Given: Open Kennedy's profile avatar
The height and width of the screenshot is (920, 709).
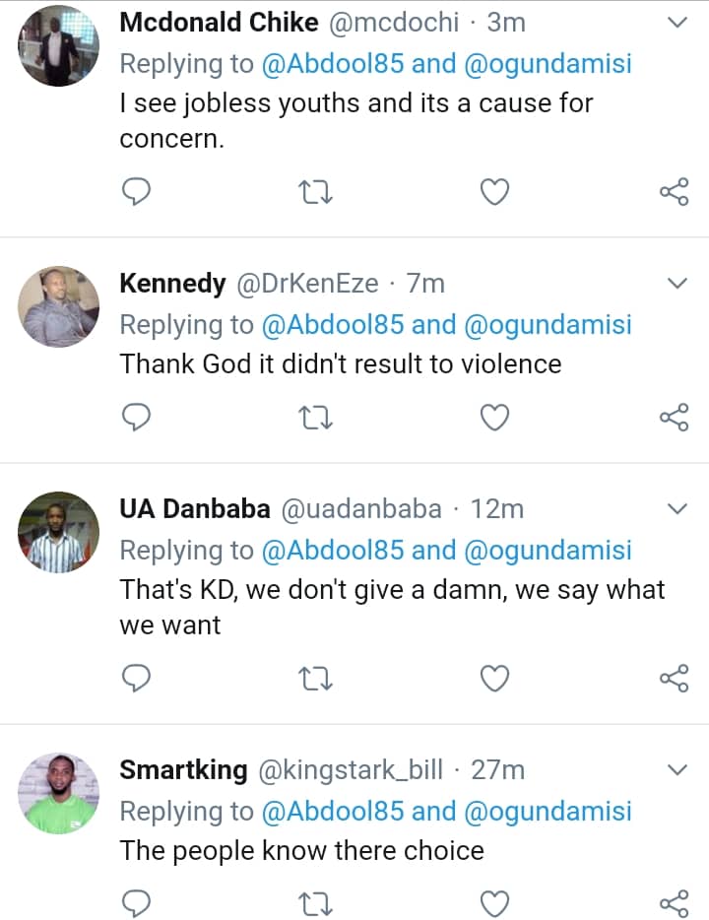Looking at the screenshot, I should coord(59,307).
